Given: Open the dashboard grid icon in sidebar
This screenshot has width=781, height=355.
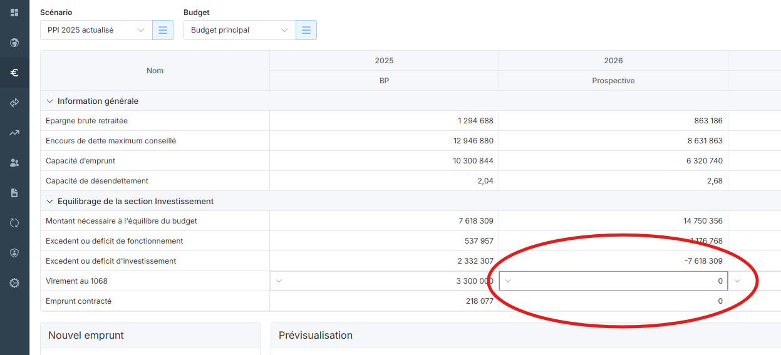Looking at the screenshot, I should [x=14, y=13].
